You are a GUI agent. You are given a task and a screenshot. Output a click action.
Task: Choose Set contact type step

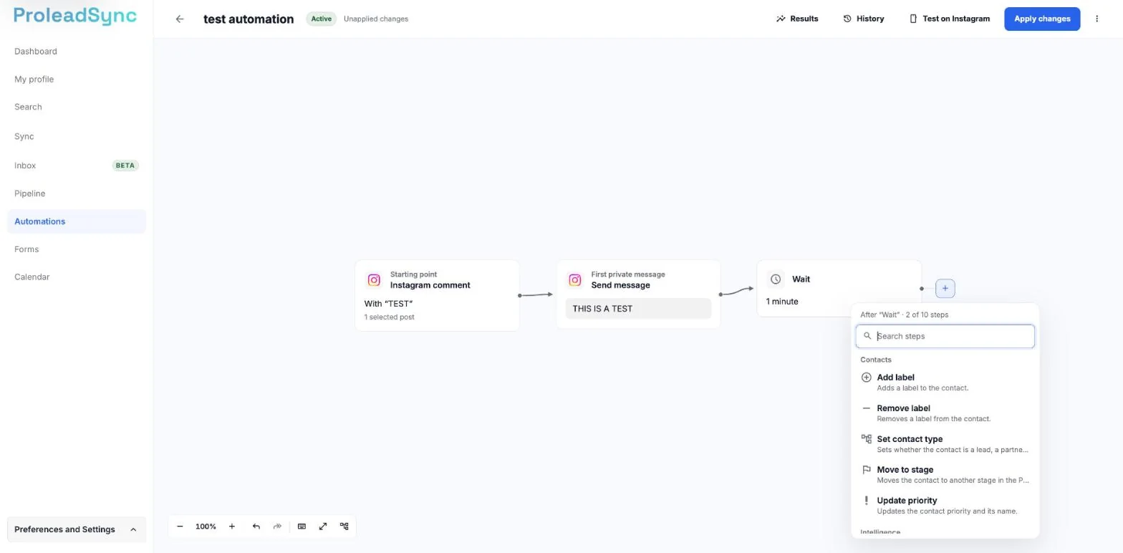pos(945,444)
